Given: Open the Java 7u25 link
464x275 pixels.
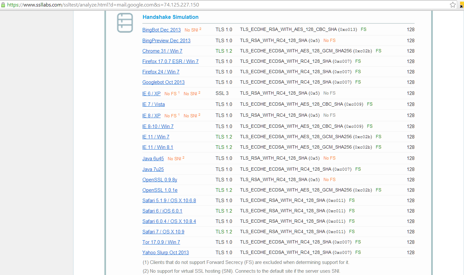Looking at the screenshot, I should pos(153,169).
